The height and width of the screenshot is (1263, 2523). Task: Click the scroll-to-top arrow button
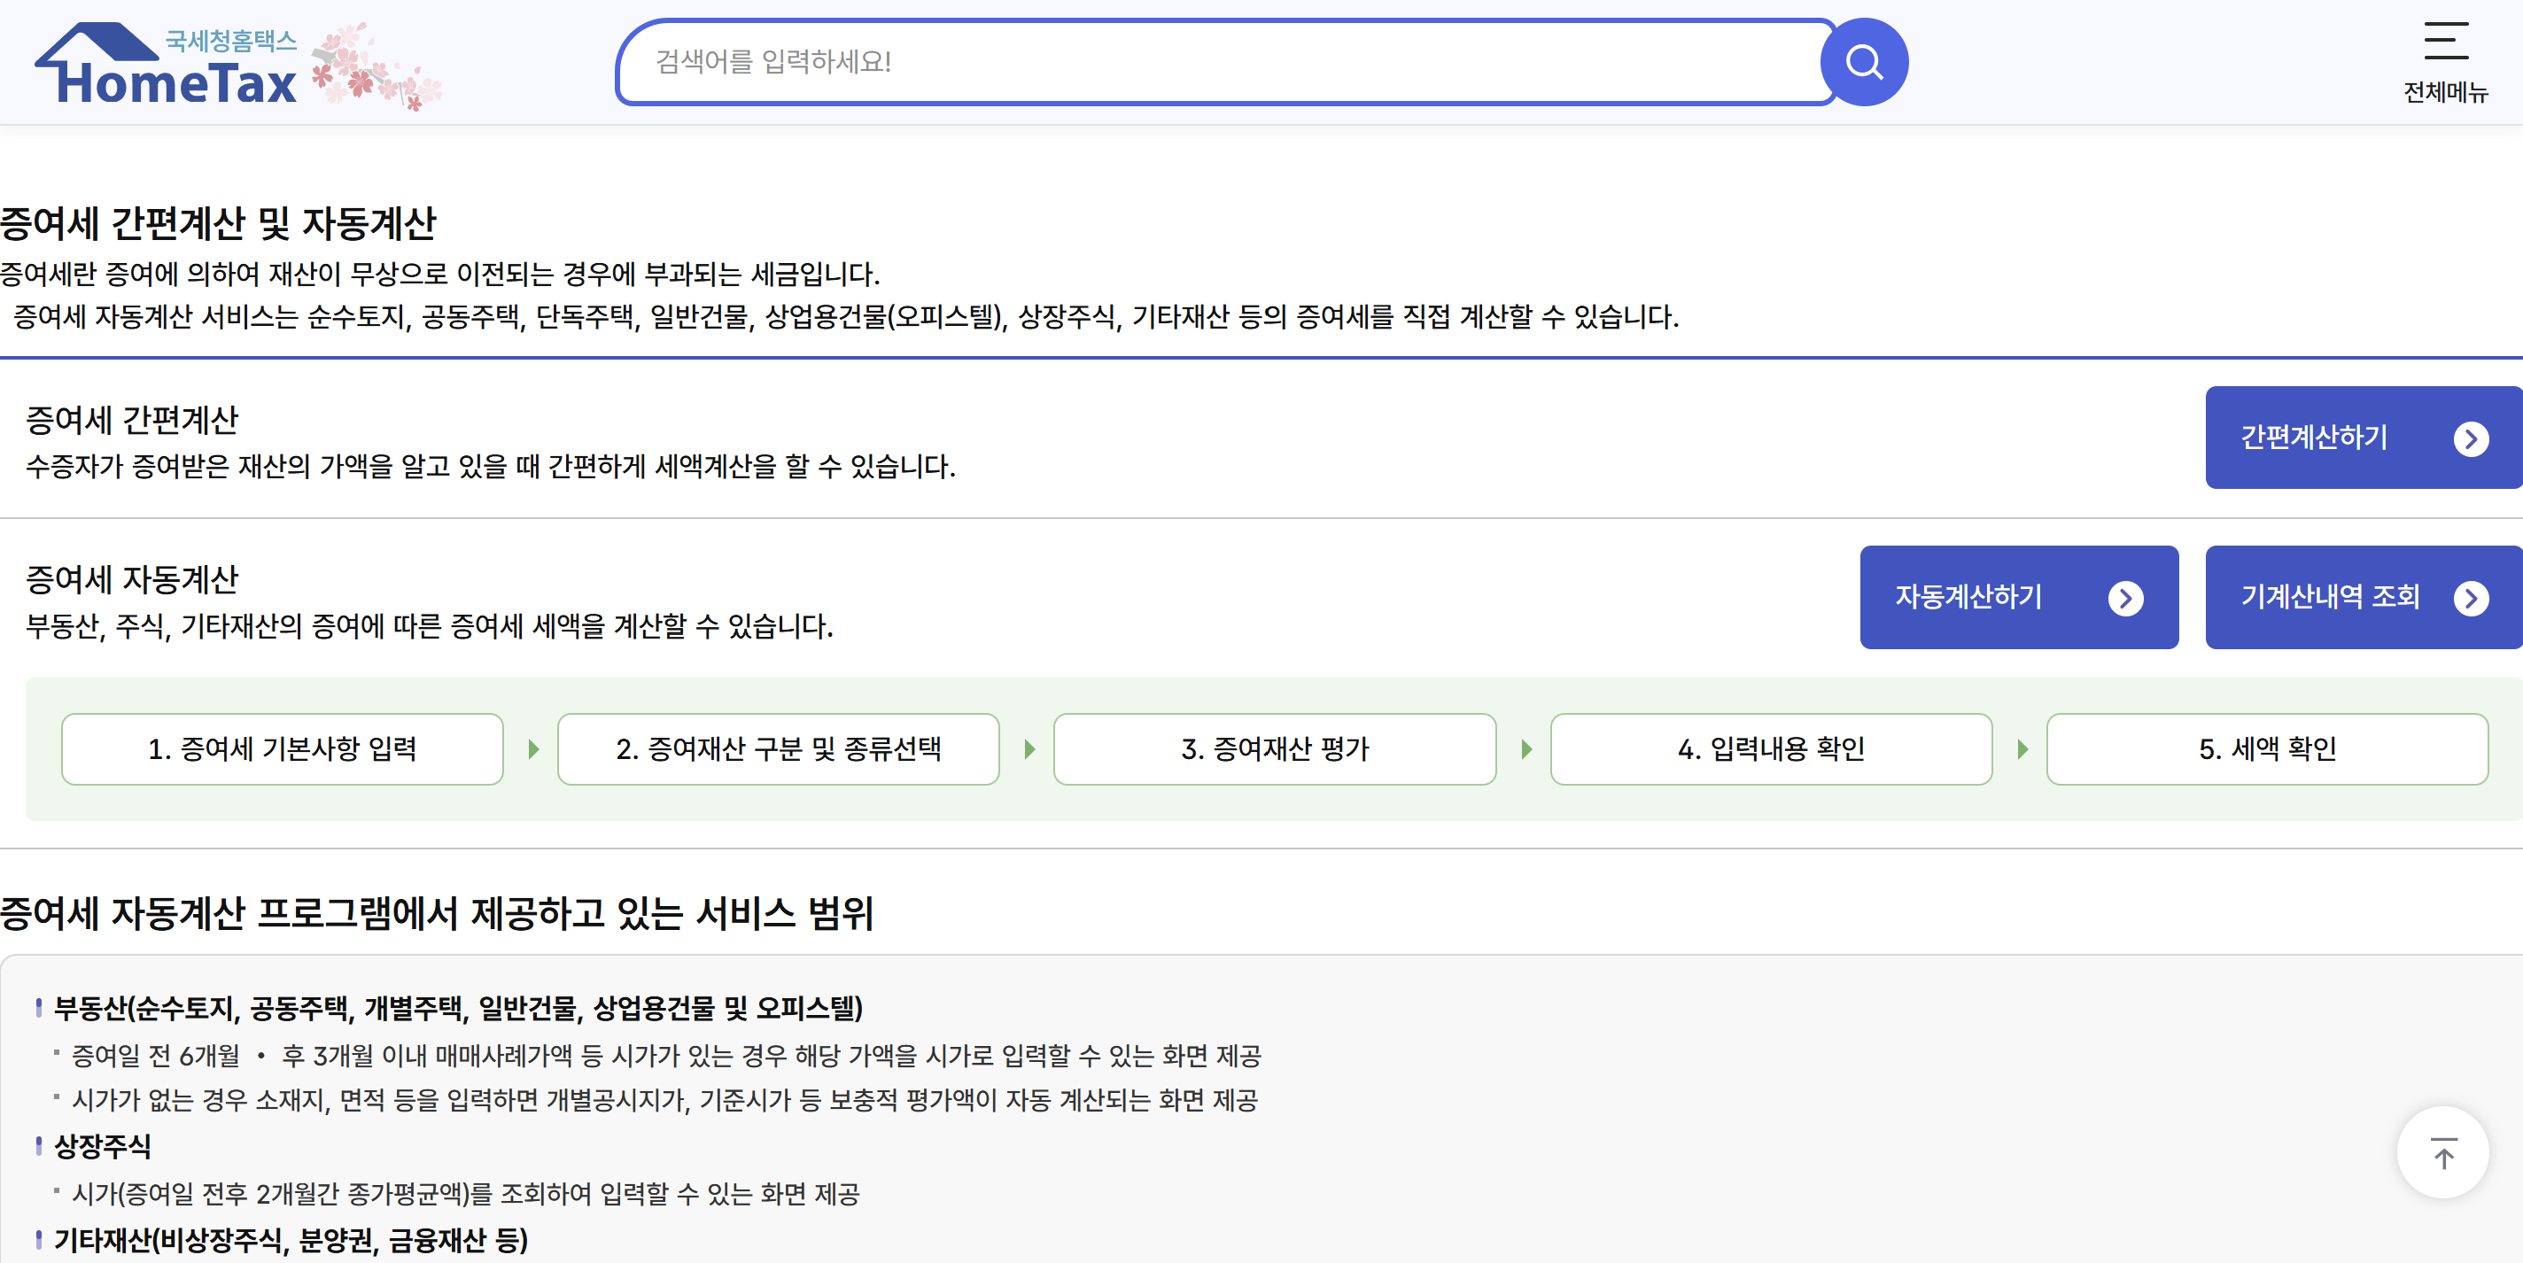(x=2441, y=1152)
